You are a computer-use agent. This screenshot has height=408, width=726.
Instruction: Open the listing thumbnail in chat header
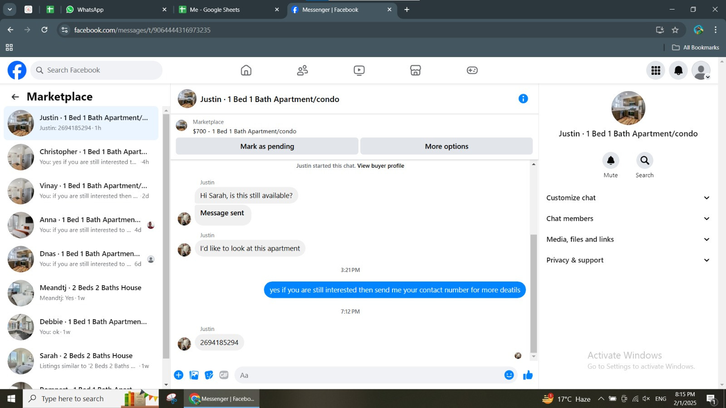187,99
